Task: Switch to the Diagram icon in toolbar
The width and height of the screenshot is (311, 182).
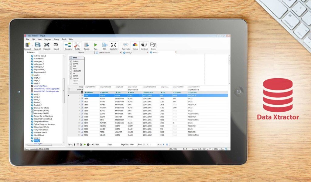Action: tap(68, 45)
